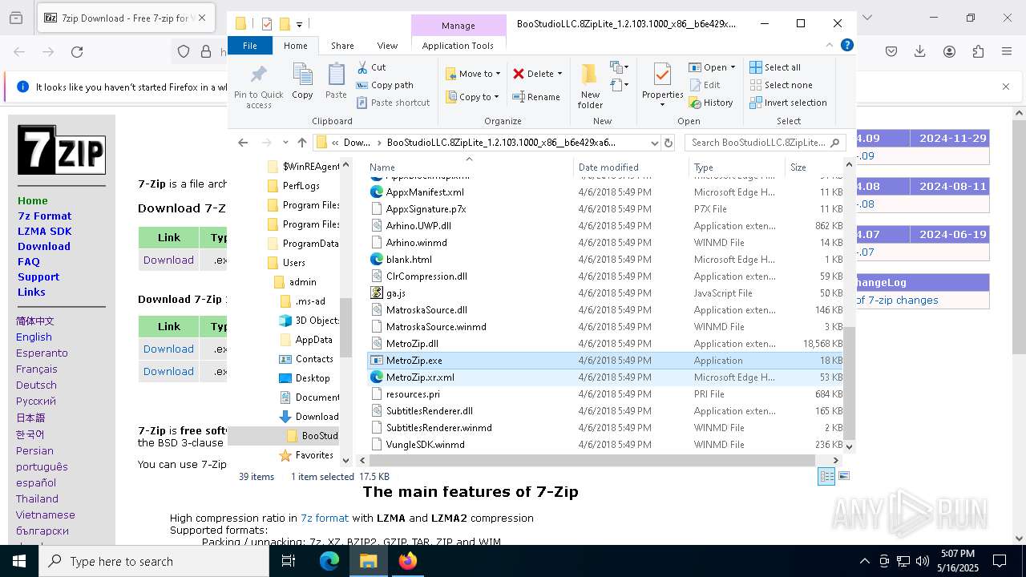Viewport: 1026px width, 577px height.
Task: Reload the Firefox page
Action: (77, 52)
